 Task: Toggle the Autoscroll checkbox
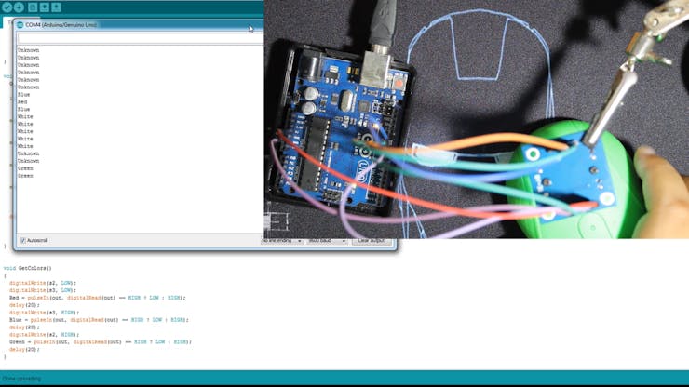23,241
